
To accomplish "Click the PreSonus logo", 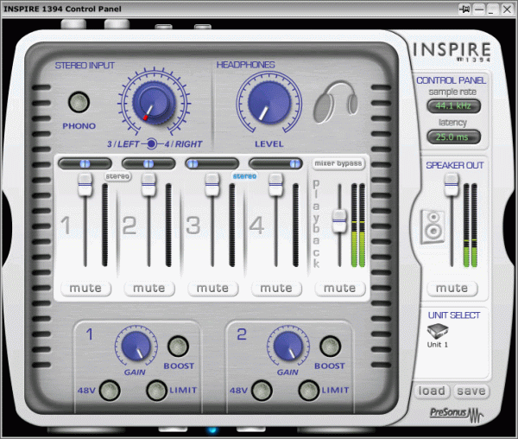I will click(457, 414).
